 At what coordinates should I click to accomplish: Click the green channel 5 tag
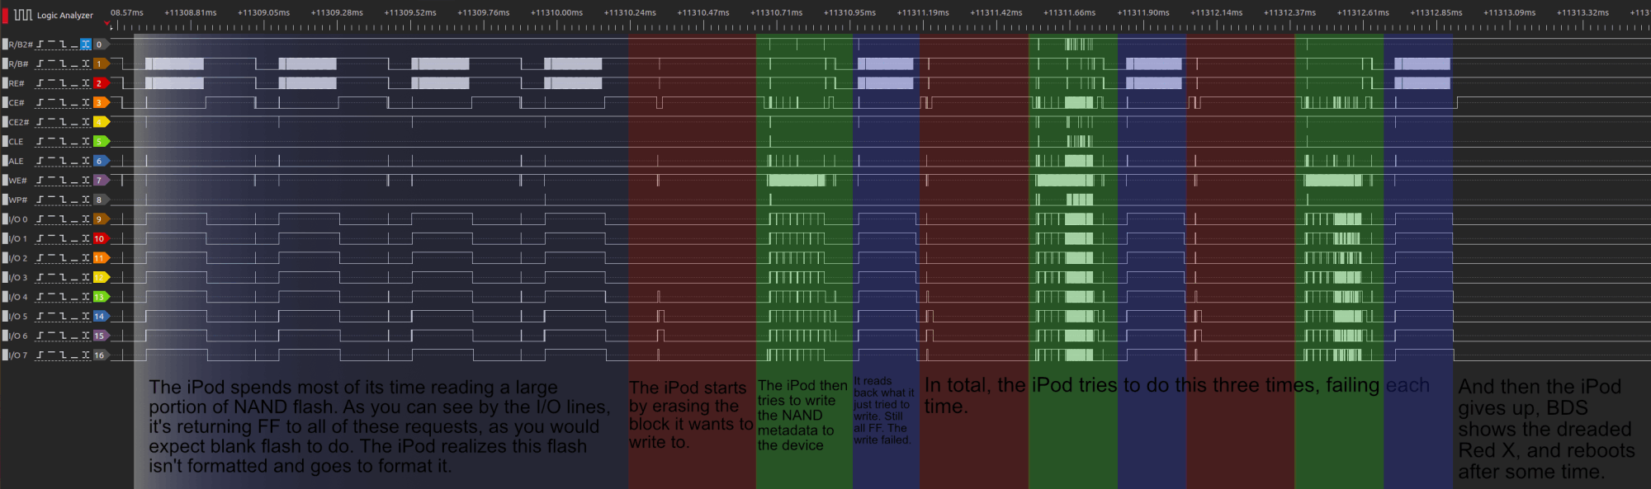(101, 142)
